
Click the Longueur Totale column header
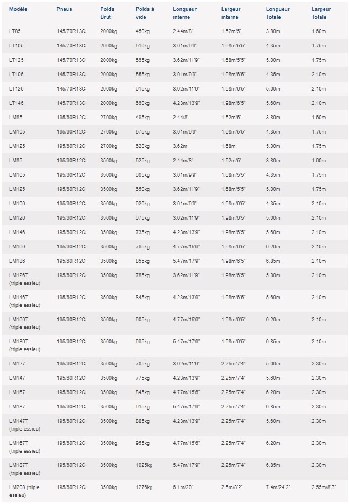pos(278,13)
